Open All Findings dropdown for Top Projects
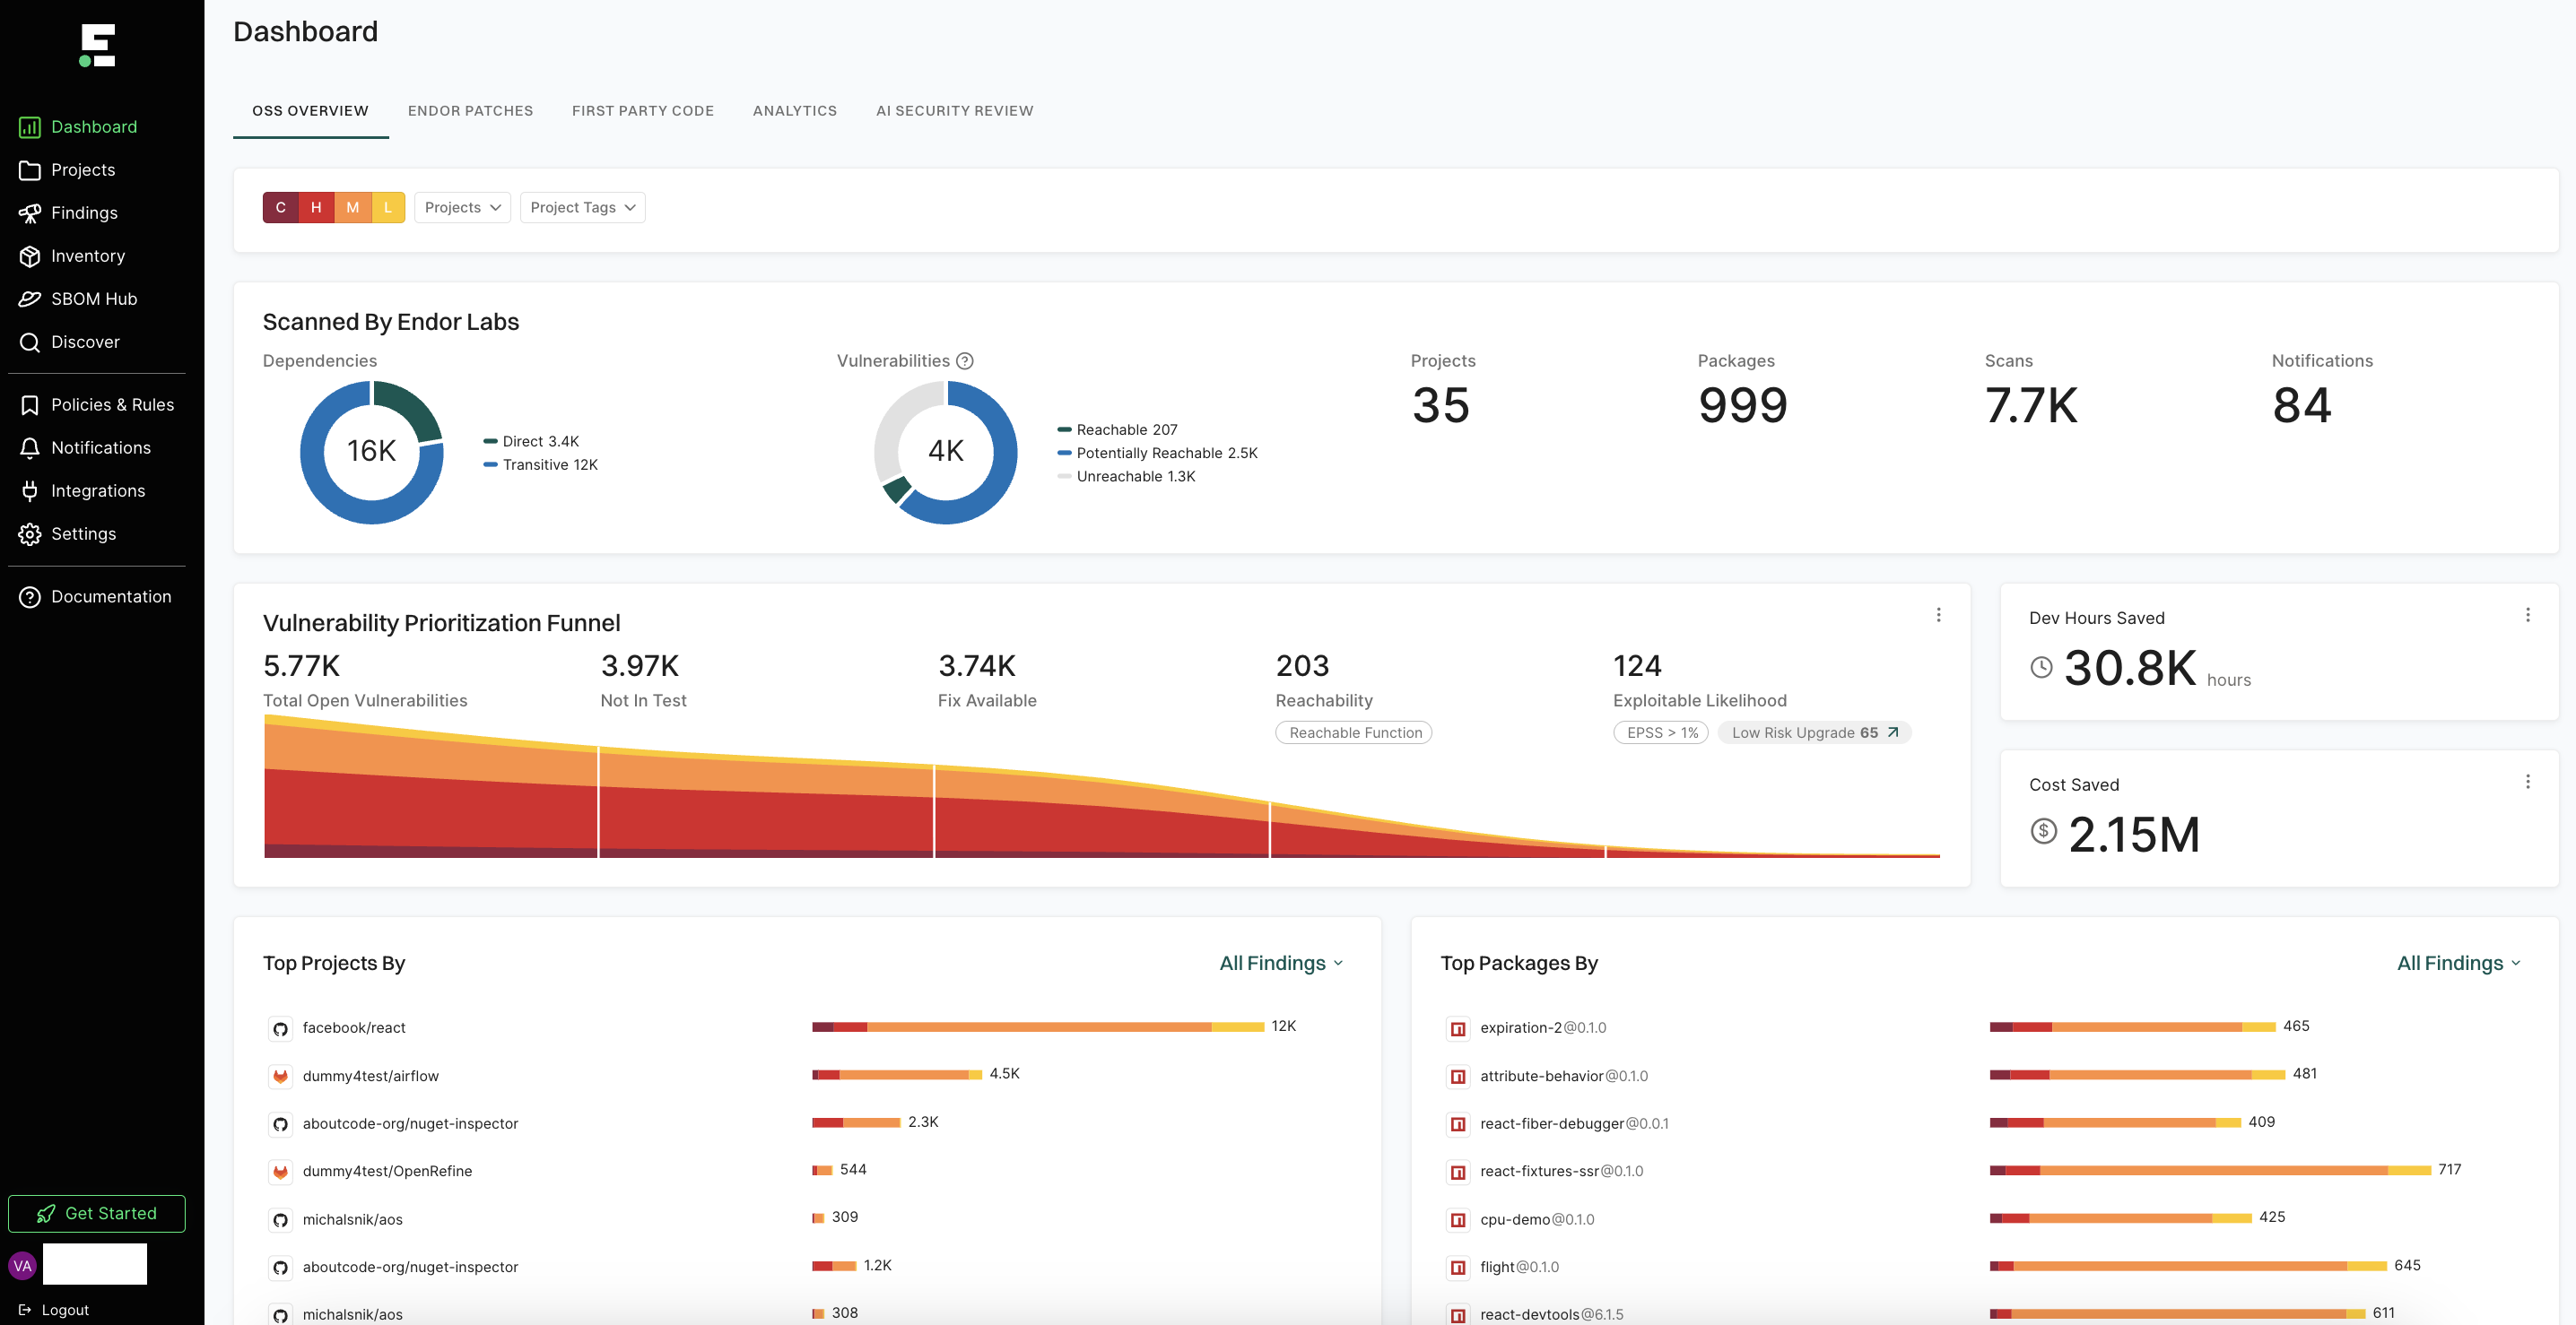Screen dimensions: 2576x1325 tap(1280, 962)
